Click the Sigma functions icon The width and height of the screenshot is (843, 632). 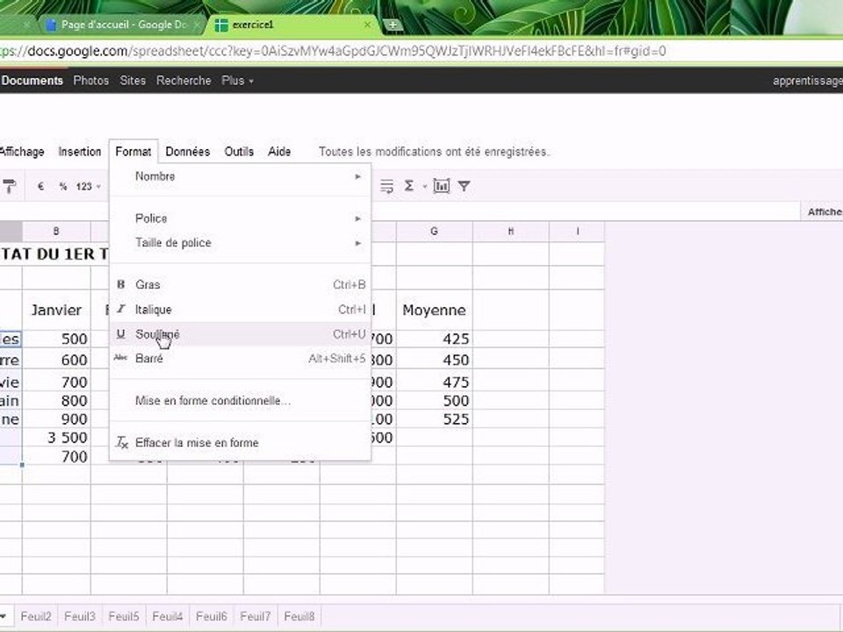(409, 186)
